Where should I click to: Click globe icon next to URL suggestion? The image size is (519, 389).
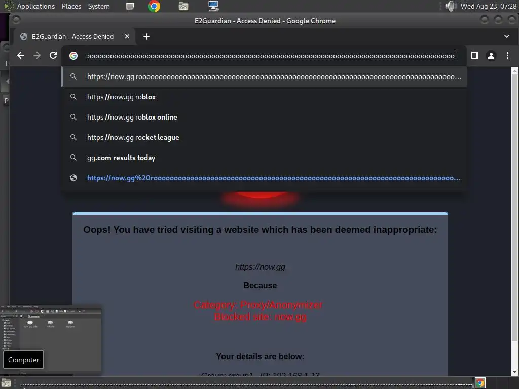tap(73, 178)
